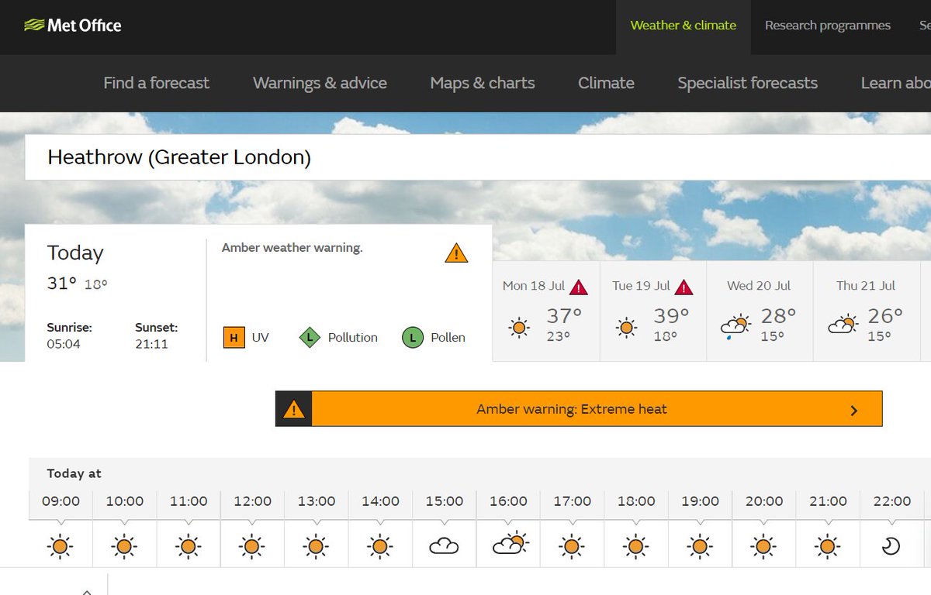
Task: Open the chevron arrow on the amber warning banner
Action: [x=853, y=408]
